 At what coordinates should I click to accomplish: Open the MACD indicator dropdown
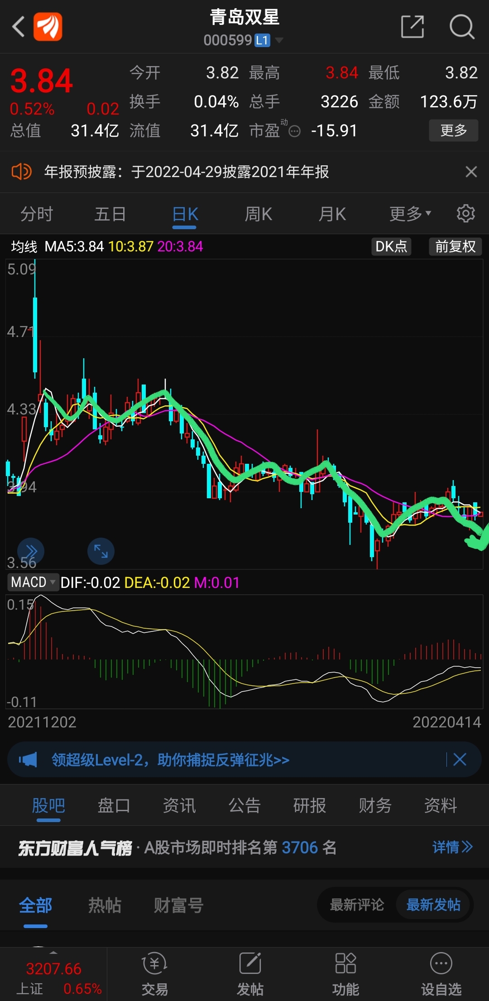click(x=33, y=582)
